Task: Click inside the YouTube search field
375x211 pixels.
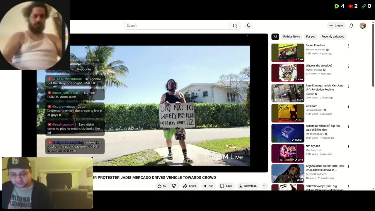Action: [176, 26]
